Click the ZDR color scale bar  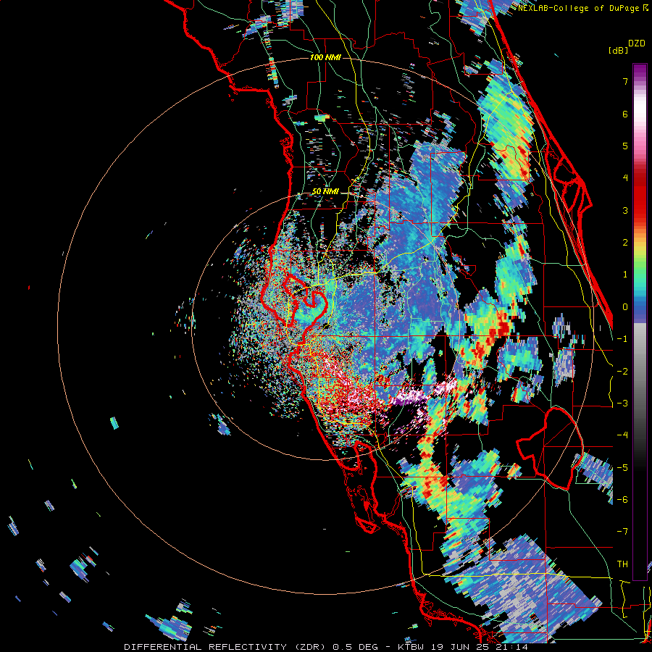(x=640, y=322)
